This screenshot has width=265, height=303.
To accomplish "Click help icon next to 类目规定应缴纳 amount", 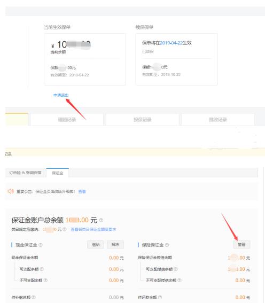I will coord(65,229).
